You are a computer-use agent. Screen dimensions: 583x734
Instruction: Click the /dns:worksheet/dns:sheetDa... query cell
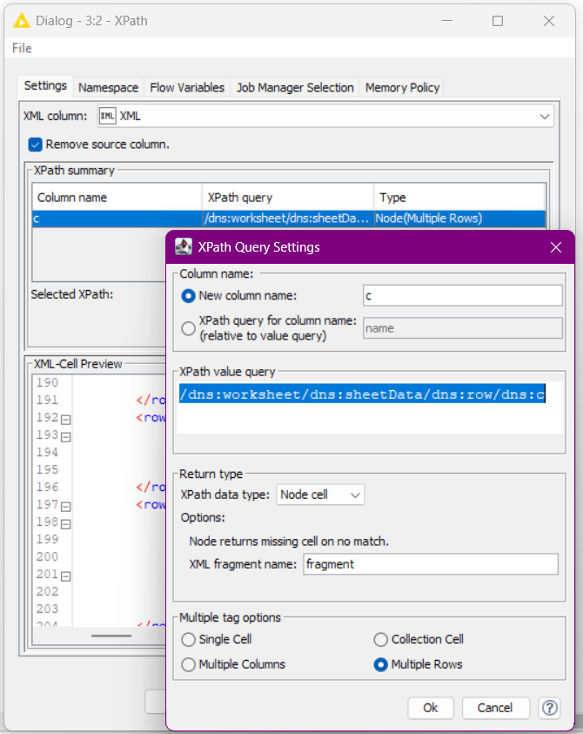pyautogui.click(x=288, y=219)
